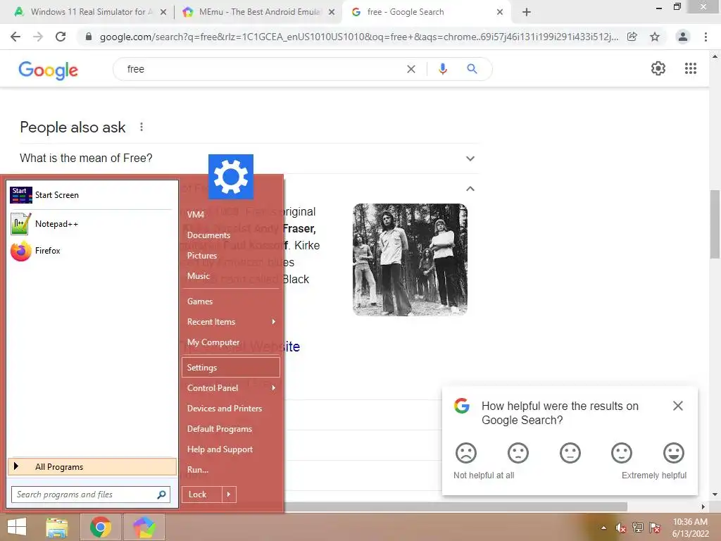The image size is (721, 541).
Task: Start voice search with microphone icon
Action: tap(443, 69)
